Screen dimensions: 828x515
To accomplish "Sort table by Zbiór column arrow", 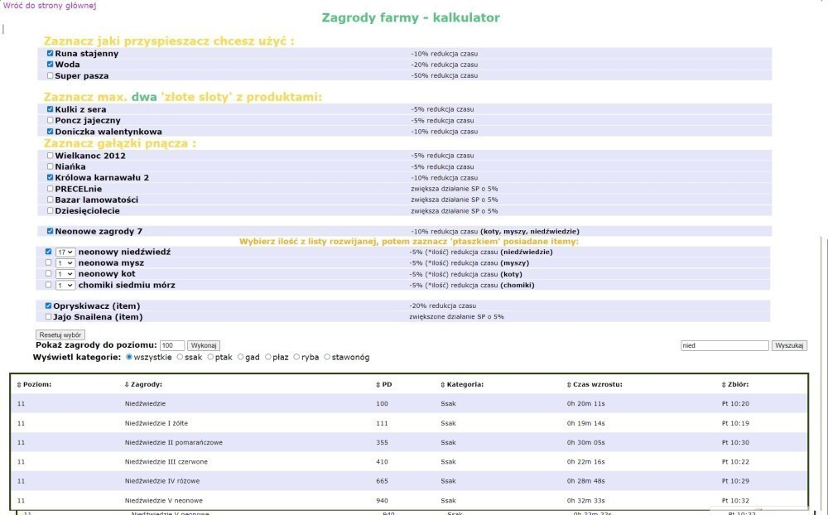I will coord(724,385).
